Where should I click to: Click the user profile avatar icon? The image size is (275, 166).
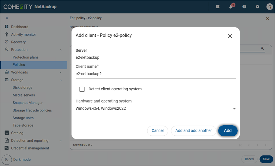coord(269,7)
